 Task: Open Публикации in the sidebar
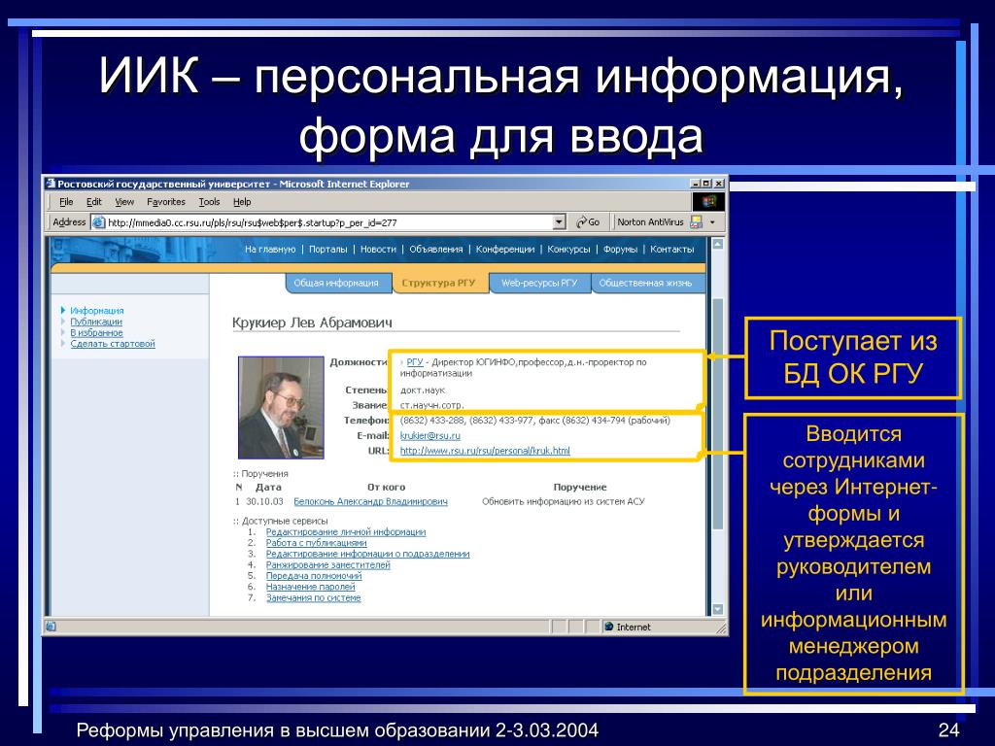(x=96, y=322)
